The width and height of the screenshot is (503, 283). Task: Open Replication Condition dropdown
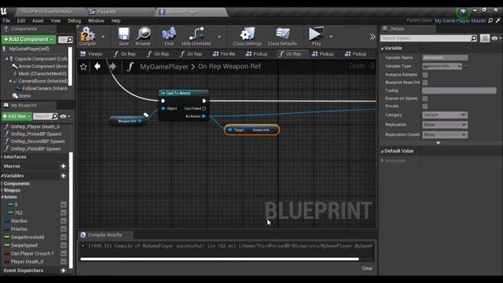(445, 134)
